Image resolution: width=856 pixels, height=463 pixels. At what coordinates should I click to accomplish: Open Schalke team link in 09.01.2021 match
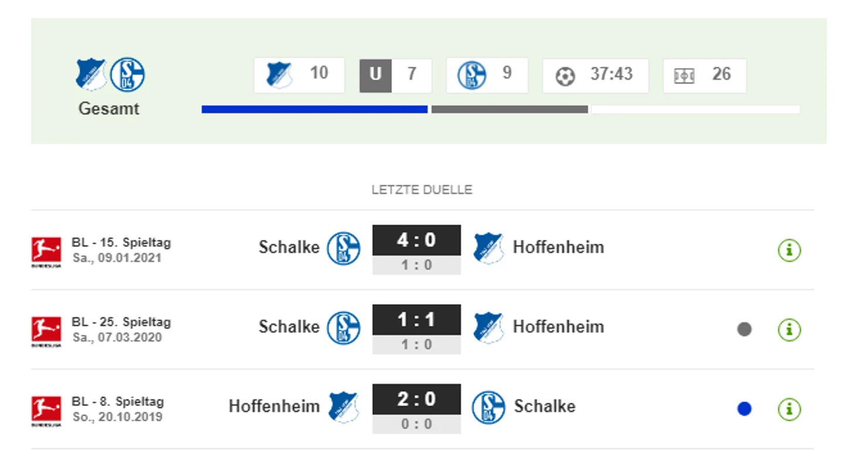[289, 247]
